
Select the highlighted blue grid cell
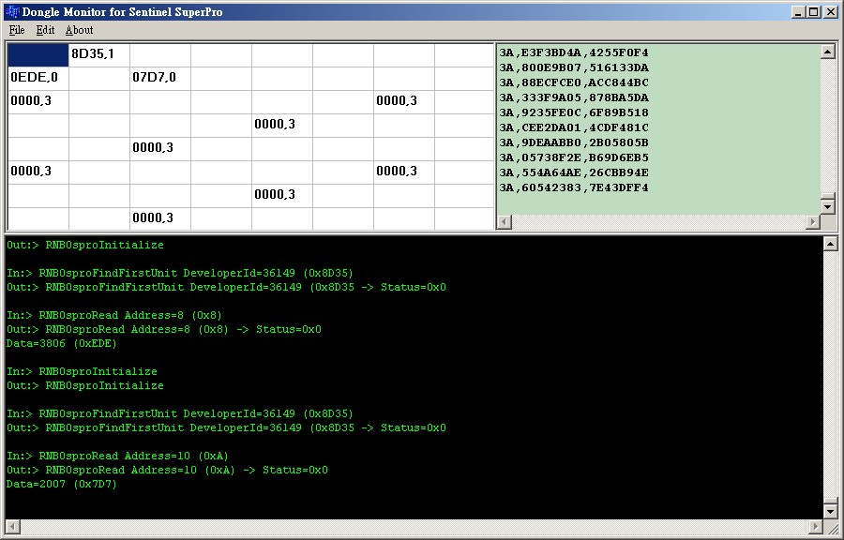click(38, 55)
